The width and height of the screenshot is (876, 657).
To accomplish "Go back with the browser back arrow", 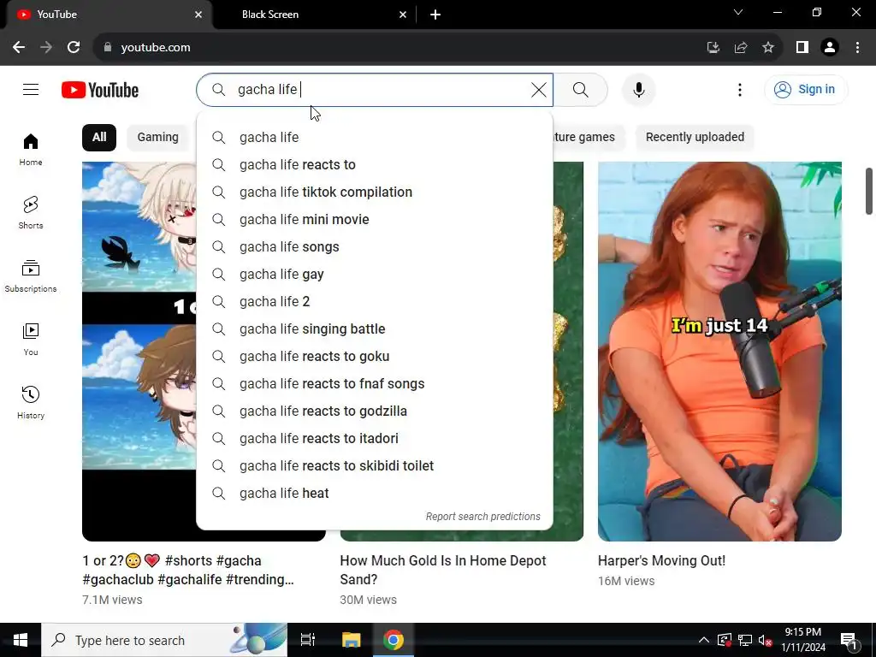I will pyautogui.click(x=19, y=48).
